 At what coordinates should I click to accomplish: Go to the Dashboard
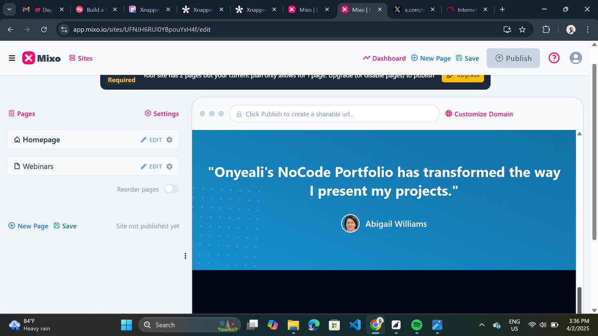(384, 58)
